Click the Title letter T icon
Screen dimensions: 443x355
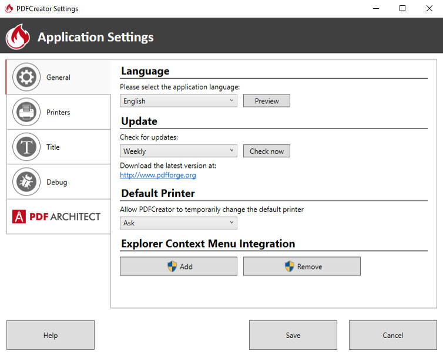26,147
